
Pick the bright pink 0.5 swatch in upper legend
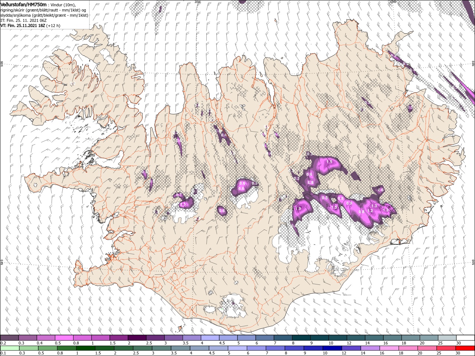[64, 338]
